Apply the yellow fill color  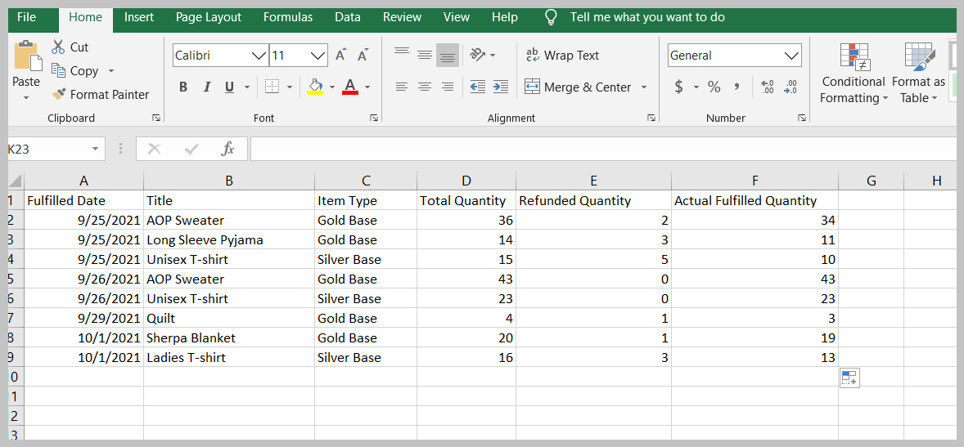[315, 87]
